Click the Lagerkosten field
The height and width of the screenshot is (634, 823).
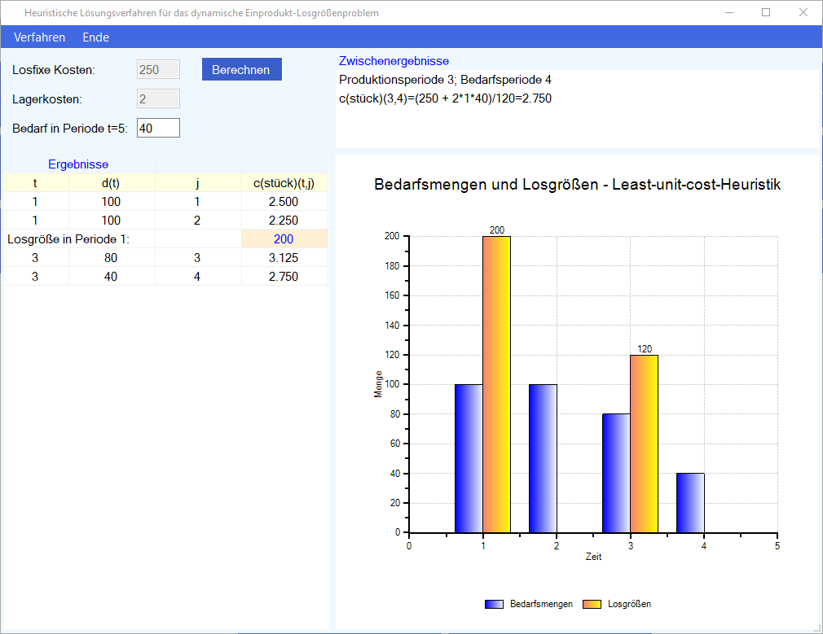click(158, 99)
